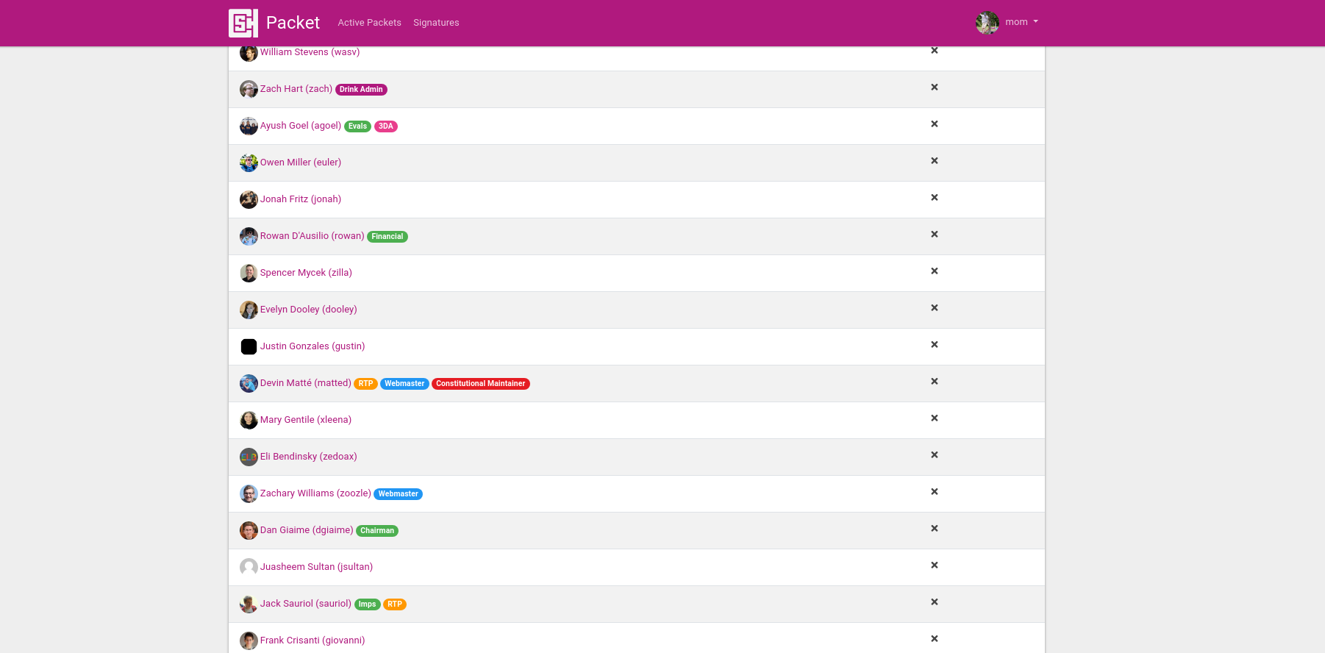Click the X mark in Zach Hart row
This screenshot has width=1325, height=653.
pyautogui.click(x=935, y=88)
